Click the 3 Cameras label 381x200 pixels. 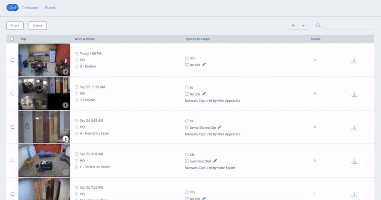[x=88, y=100]
